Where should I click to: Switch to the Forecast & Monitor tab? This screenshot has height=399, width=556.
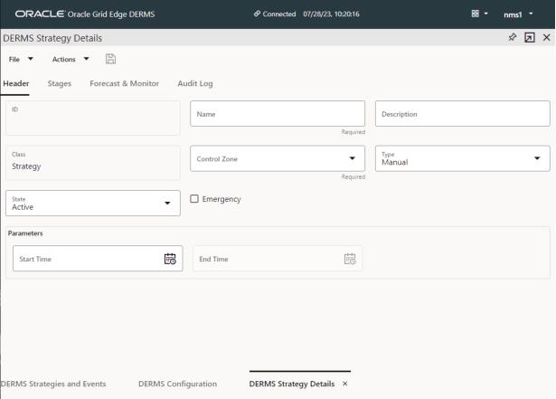pyautogui.click(x=124, y=83)
